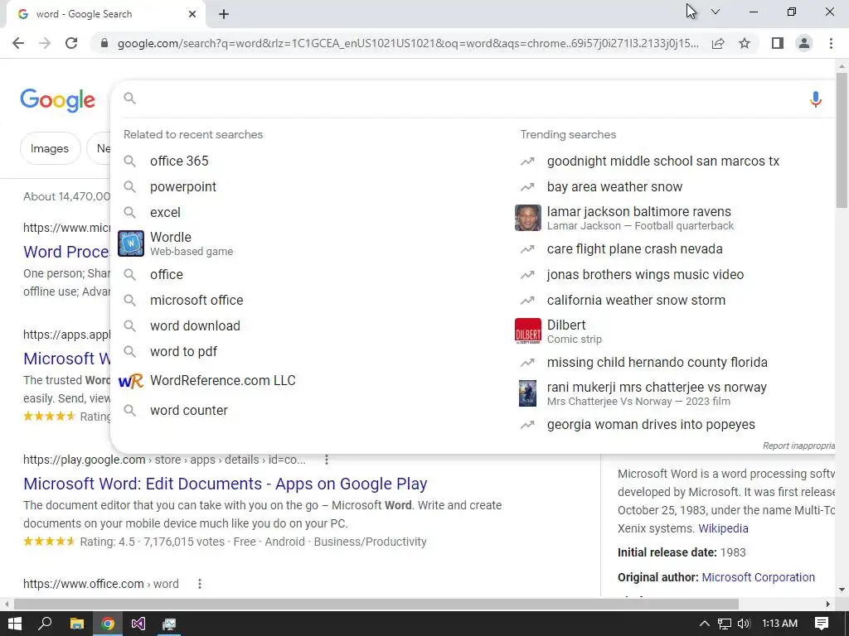849x636 pixels.
Task: Filter results with the Images chip
Action: pyautogui.click(x=50, y=149)
